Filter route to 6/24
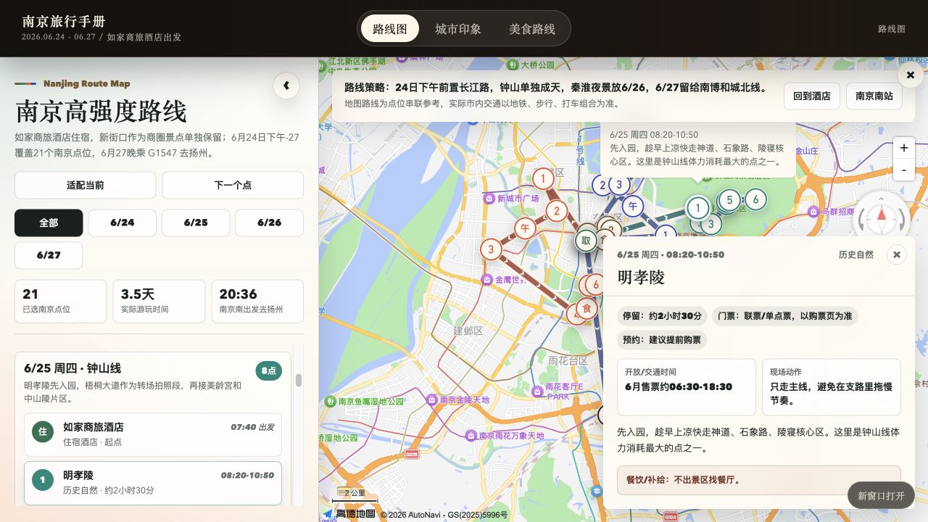This screenshot has width=928, height=522. (123, 223)
